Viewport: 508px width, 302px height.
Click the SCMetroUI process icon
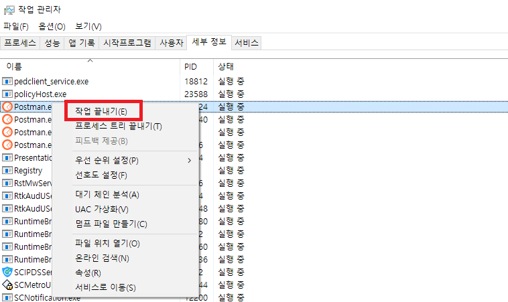point(7,285)
